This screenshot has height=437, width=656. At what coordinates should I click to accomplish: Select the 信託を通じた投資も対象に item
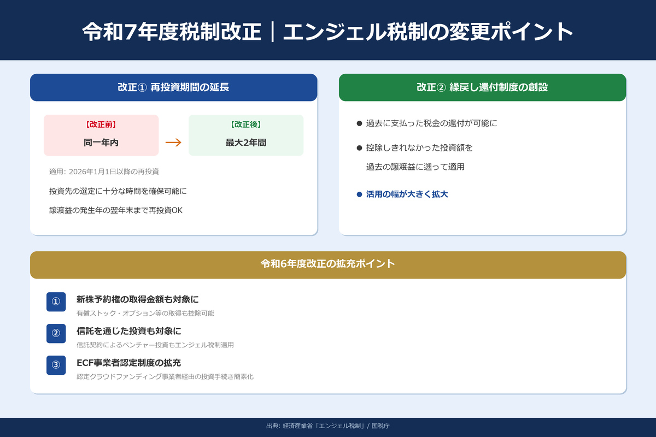coord(128,330)
